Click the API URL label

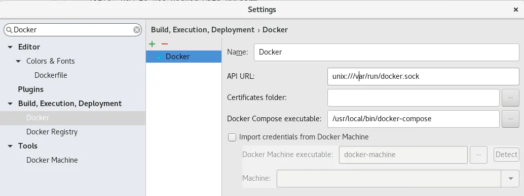241,76
